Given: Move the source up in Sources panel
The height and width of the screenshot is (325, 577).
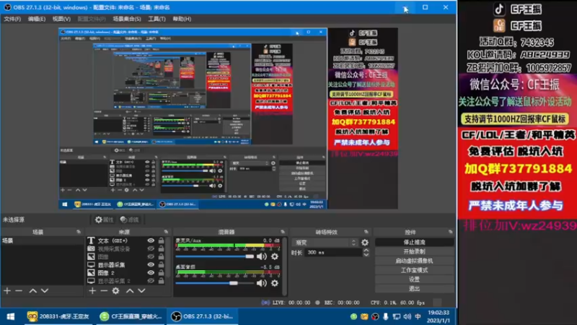Looking at the screenshot, I should pyautogui.click(x=130, y=291).
